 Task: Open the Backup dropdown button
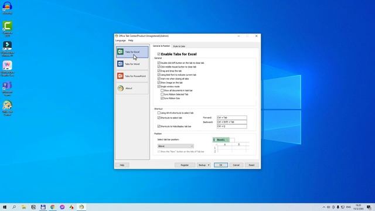coord(204,165)
